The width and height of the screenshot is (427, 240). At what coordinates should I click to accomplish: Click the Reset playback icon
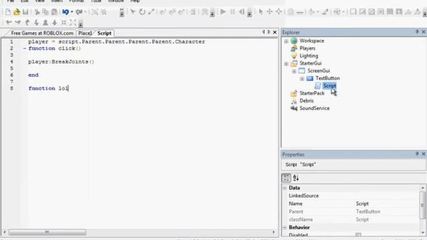click(242, 12)
